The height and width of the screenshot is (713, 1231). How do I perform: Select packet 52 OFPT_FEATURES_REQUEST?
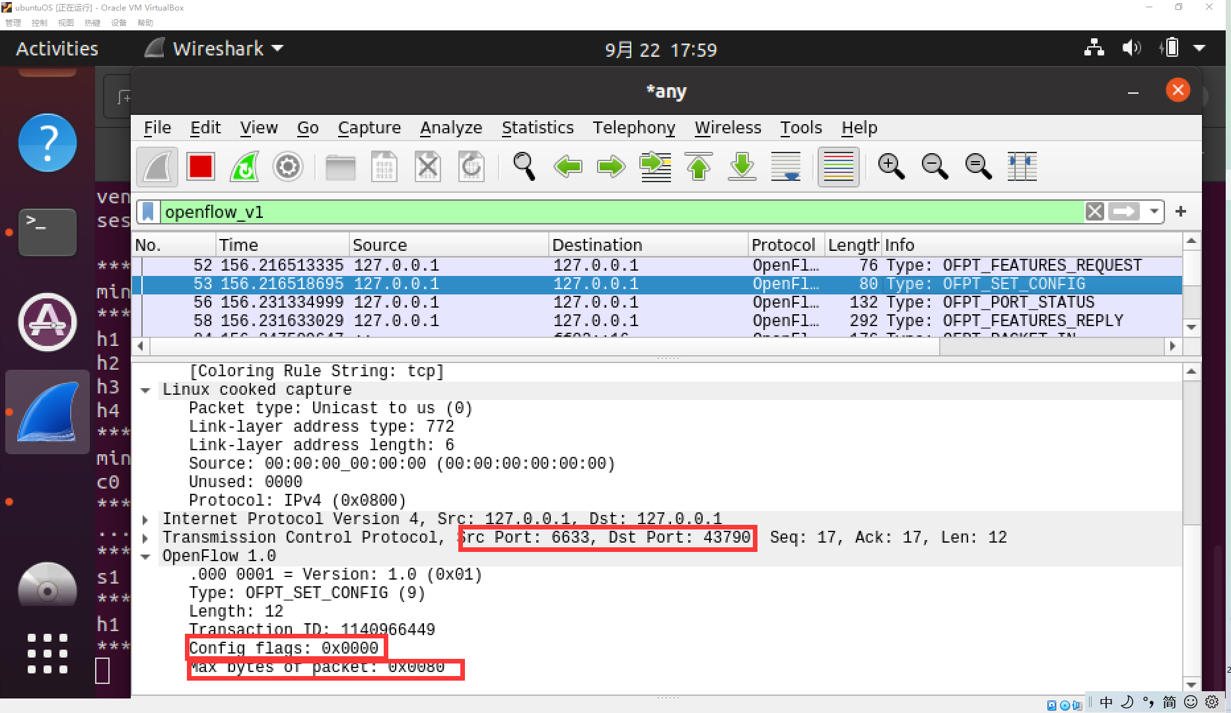point(657,265)
